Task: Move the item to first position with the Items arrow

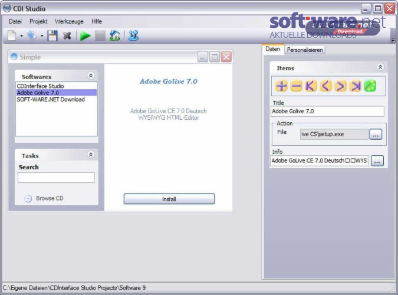Action: click(x=311, y=86)
